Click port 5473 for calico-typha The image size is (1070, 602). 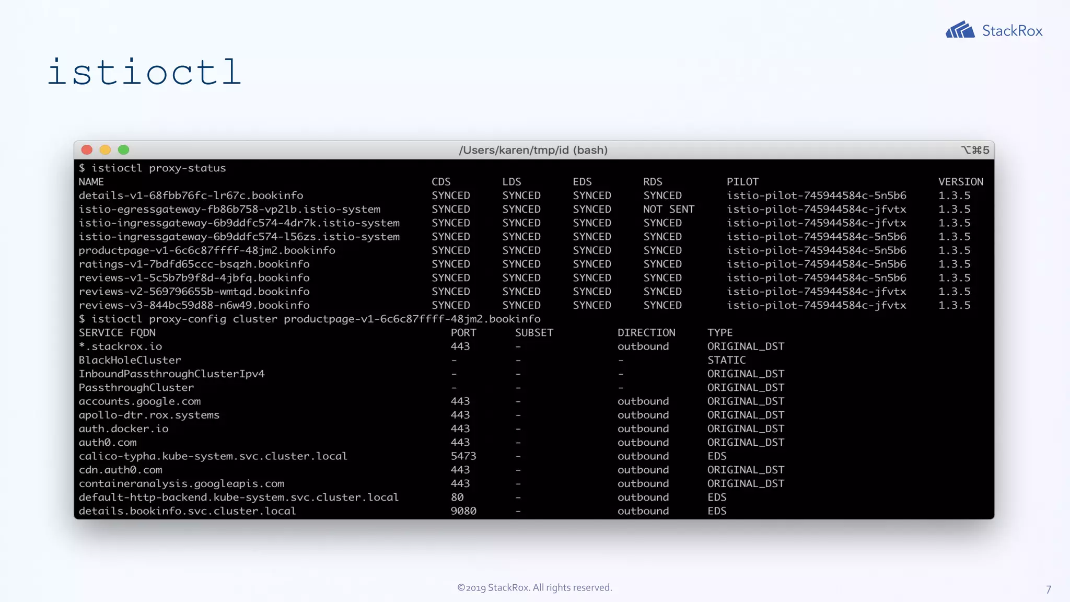[x=463, y=456]
